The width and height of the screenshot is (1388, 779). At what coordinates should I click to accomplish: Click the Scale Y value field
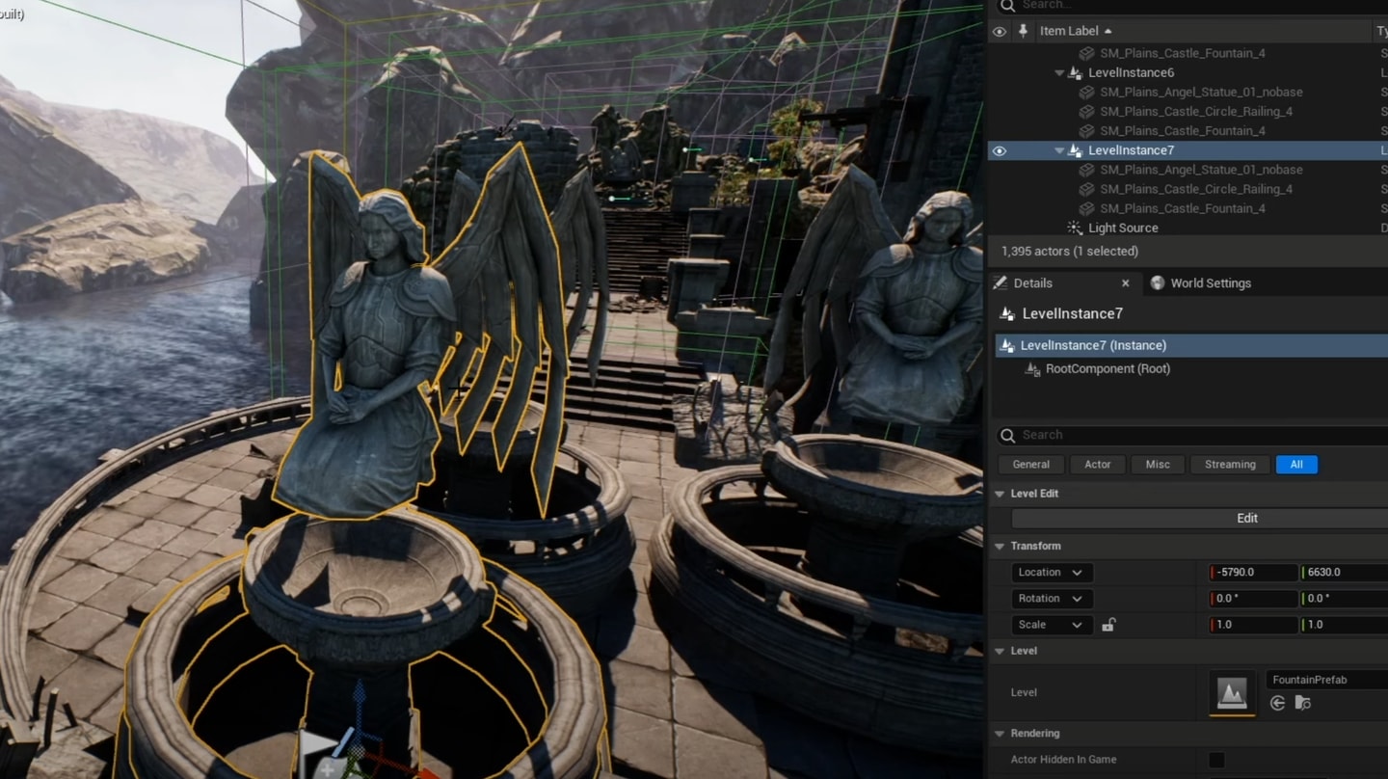(x=1345, y=624)
